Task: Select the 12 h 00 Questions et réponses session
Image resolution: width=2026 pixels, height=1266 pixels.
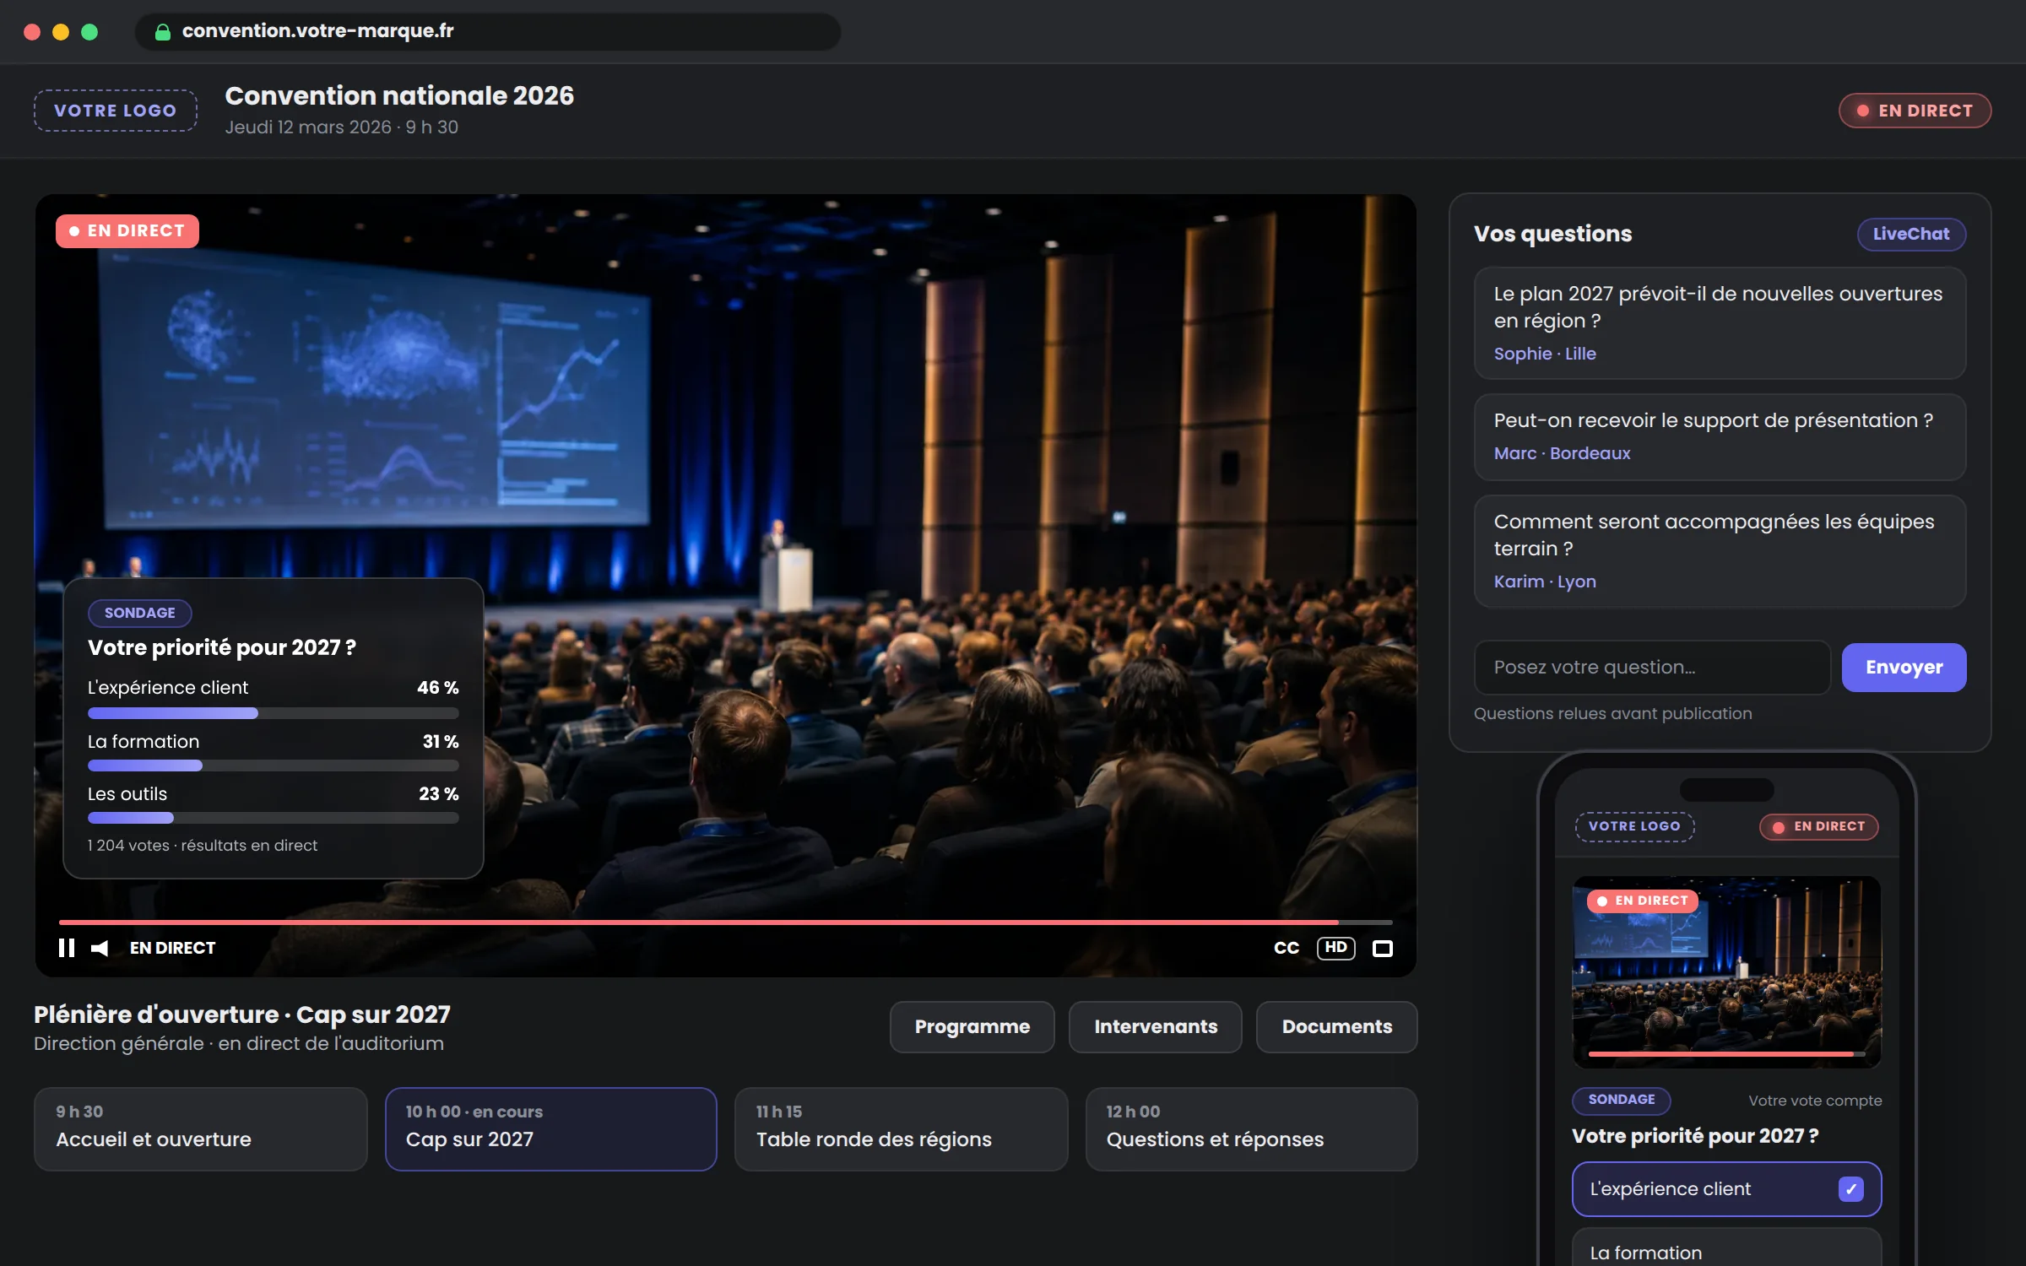Action: [x=1251, y=1128]
